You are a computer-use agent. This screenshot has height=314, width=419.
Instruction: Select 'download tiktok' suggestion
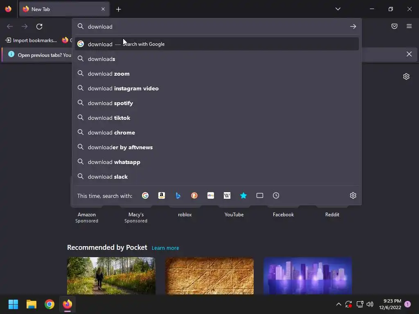tap(217, 118)
